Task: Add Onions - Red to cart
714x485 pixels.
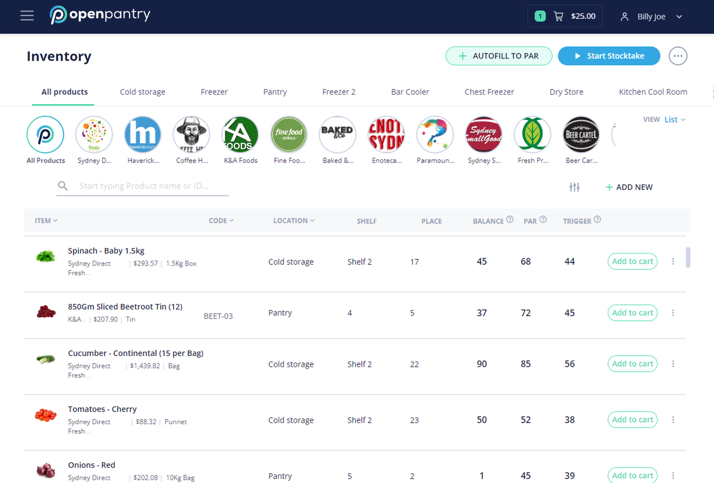Action: coord(632,475)
